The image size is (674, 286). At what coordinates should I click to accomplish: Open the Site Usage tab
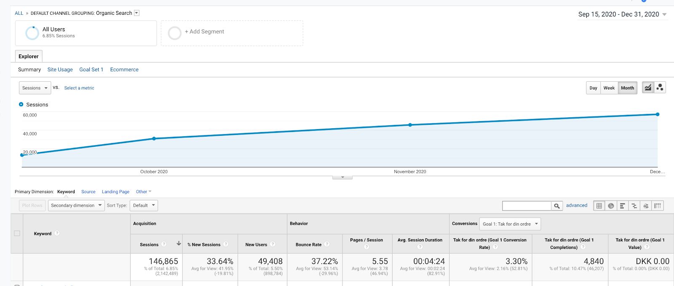[60, 70]
